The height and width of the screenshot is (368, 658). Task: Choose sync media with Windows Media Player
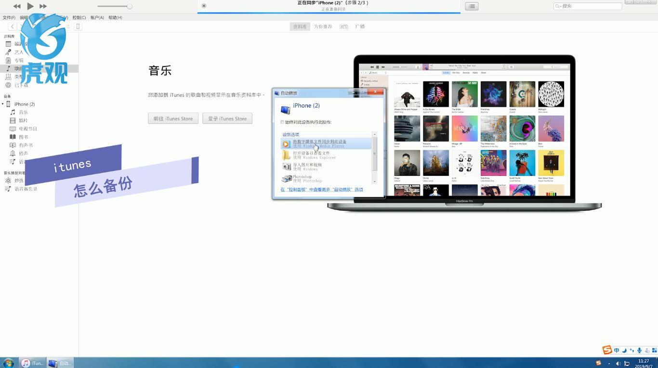coord(326,144)
